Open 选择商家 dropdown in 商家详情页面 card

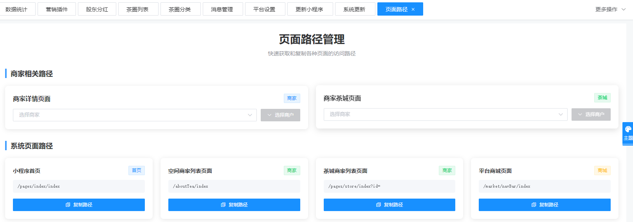[135, 115]
